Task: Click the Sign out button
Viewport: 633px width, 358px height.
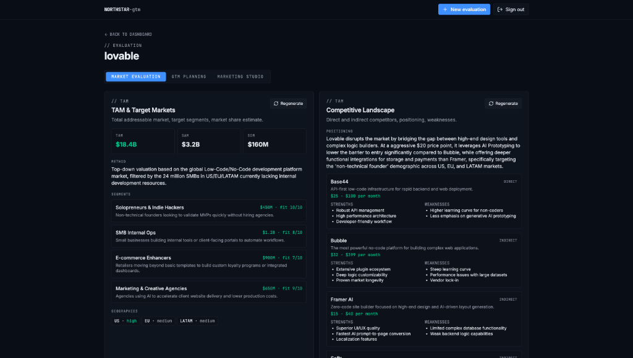Action: pos(511,9)
